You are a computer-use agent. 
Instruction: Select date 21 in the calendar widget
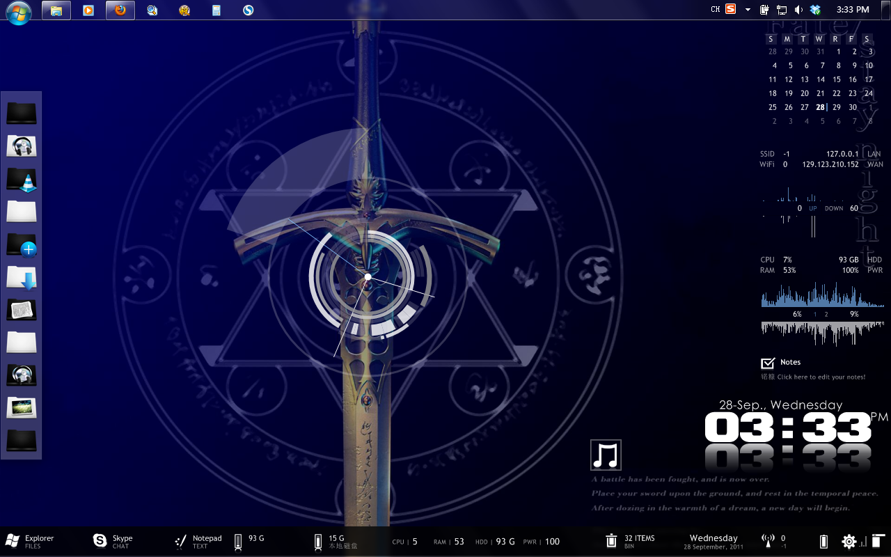pyautogui.click(x=821, y=93)
